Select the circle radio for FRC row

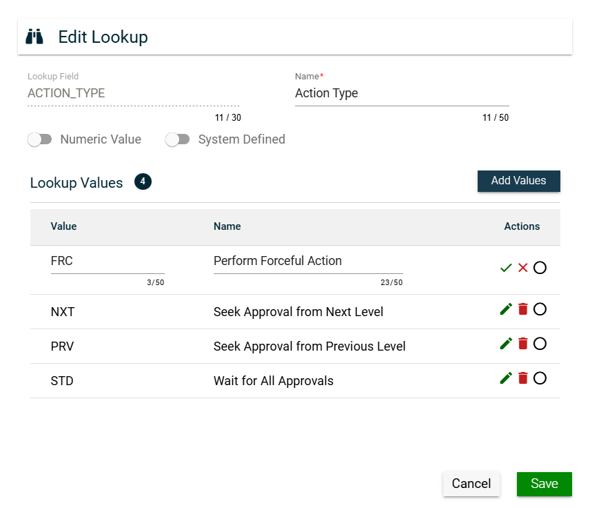[540, 268]
